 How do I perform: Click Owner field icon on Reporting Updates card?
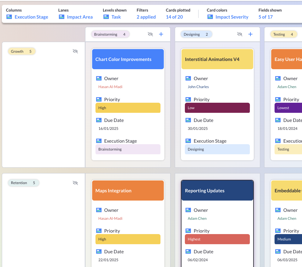188,210
